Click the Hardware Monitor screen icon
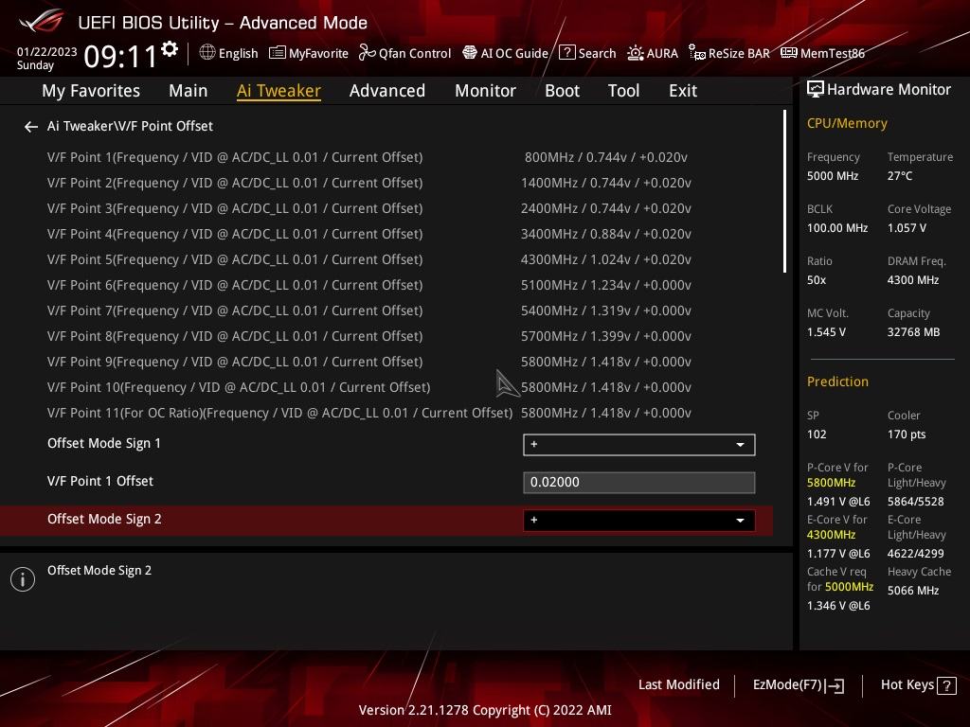The image size is (970, 727). [816, 90]
